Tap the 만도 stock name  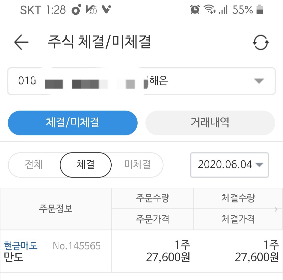[14, 257]
